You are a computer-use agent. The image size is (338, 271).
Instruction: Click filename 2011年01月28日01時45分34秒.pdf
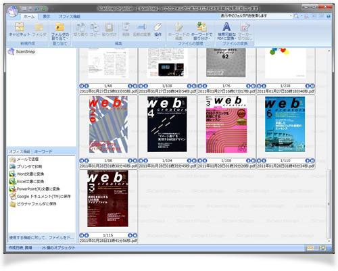point(285,166)
